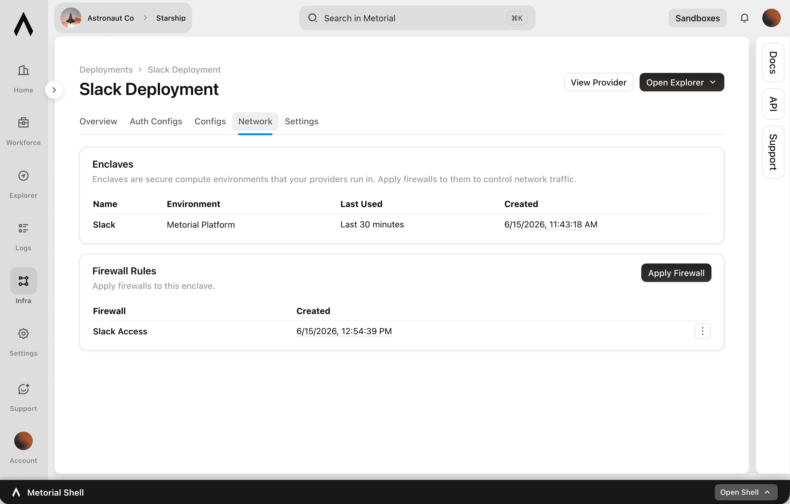The width and height of the screenshot is (790, 504).
Task: Click Starship project in top breadcrumb
Action: pyautogui.click(x=171, y=18)
